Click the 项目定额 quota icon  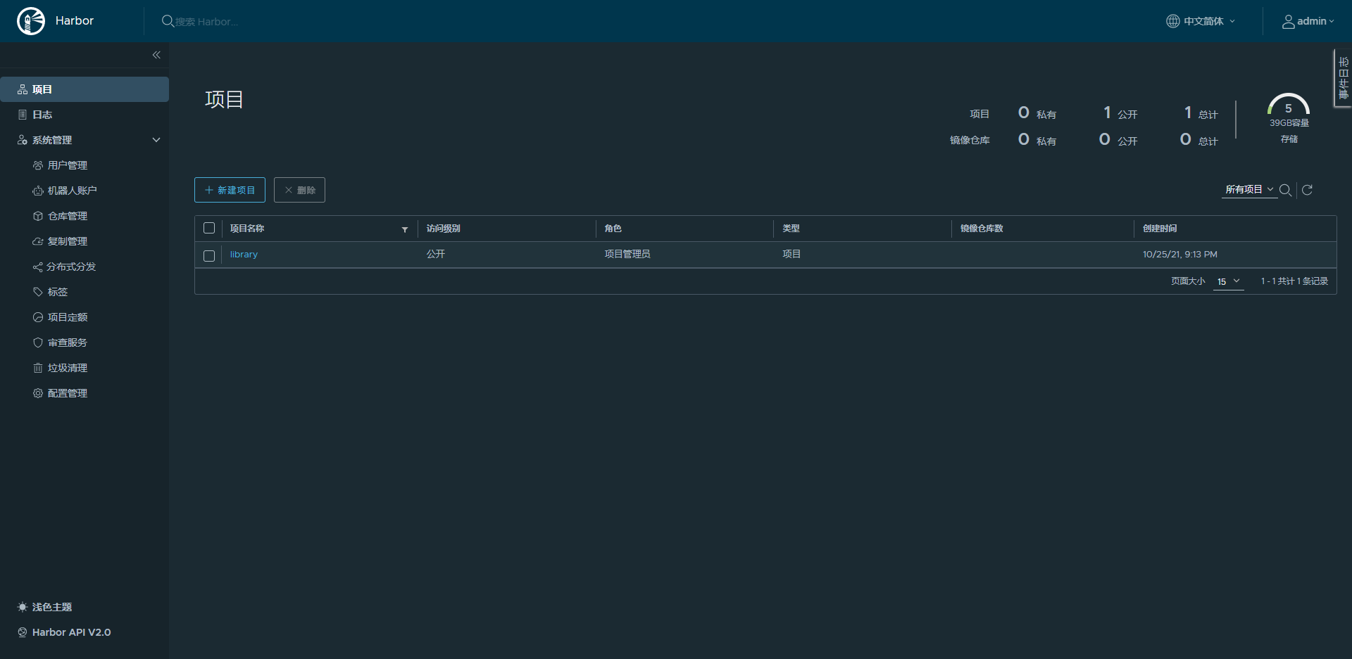pos(38,317)
